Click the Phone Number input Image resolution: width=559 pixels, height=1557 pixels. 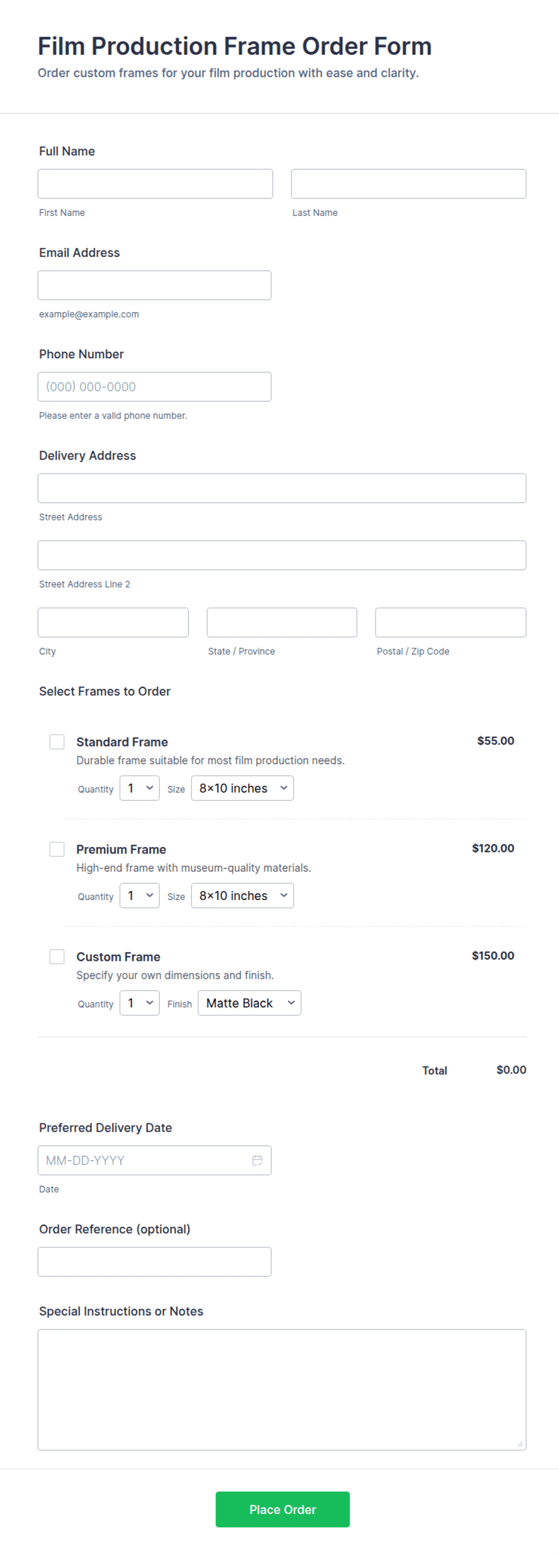click(x=154, y=387)
